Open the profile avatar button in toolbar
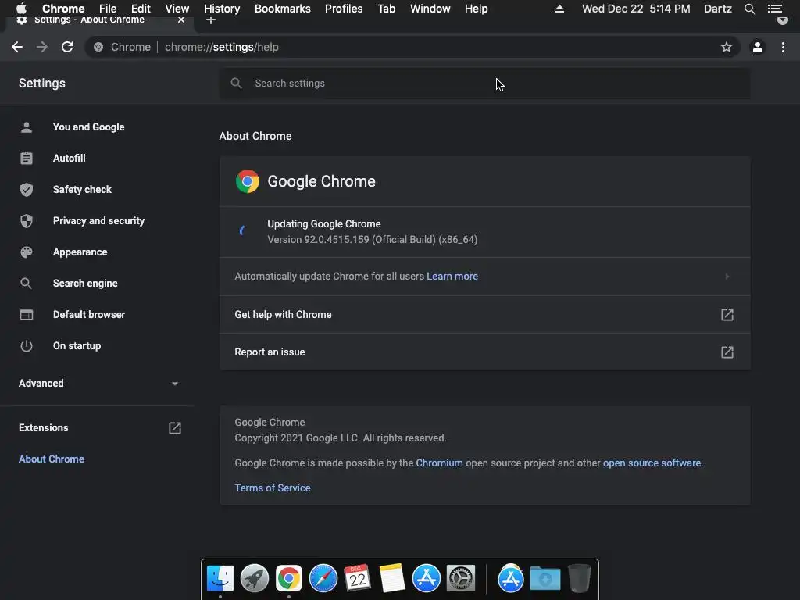 [757, 47]
